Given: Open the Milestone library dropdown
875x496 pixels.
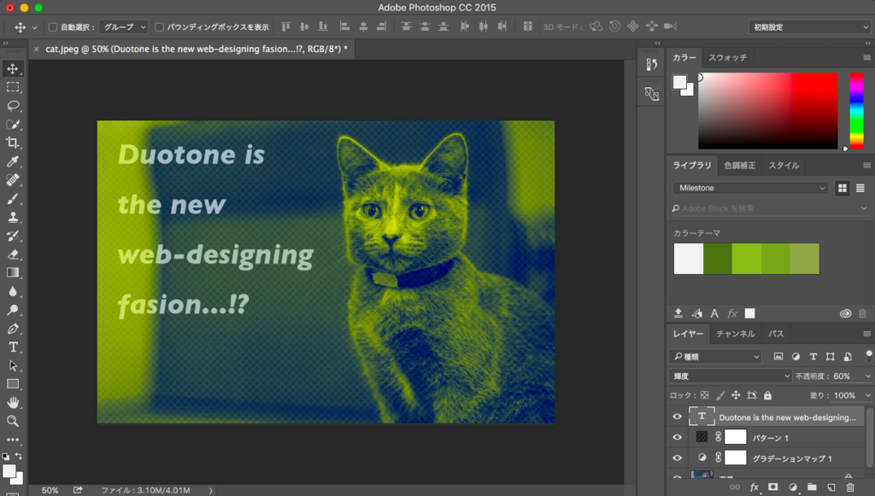Looking at the screenshot, I should 750,189.
